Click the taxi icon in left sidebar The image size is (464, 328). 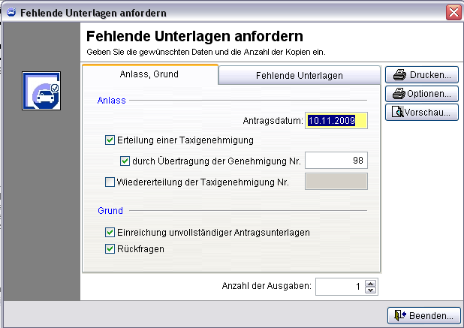coord(41,92)
